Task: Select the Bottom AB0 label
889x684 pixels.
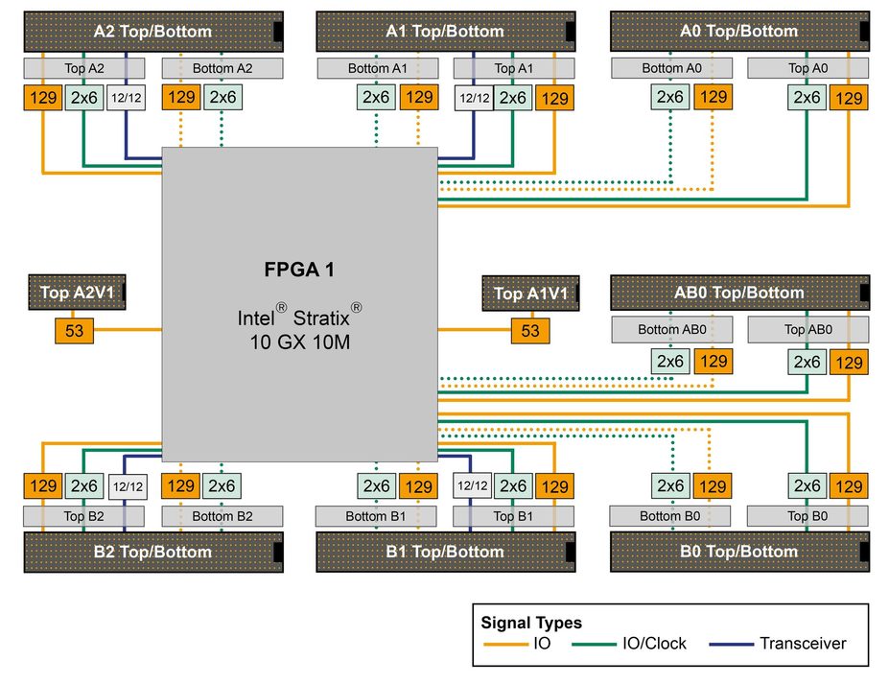Action: 672,329
